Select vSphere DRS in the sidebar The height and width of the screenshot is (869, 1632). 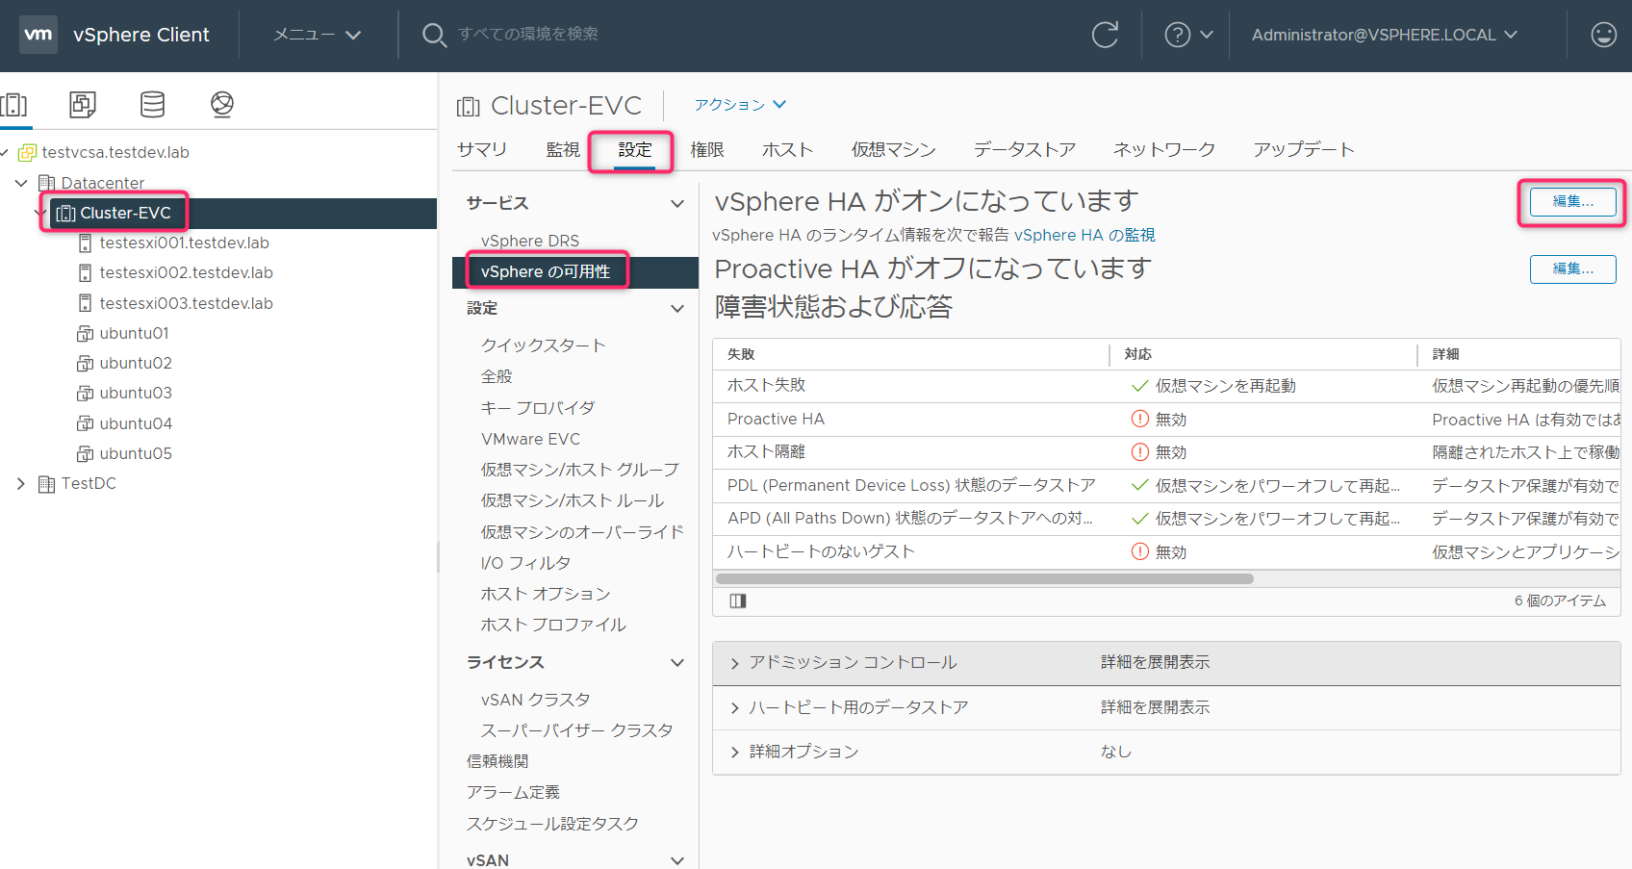click(x=530, y=241)
